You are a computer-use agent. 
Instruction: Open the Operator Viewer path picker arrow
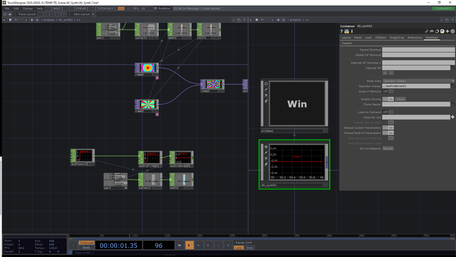click(x=453, y=86)
